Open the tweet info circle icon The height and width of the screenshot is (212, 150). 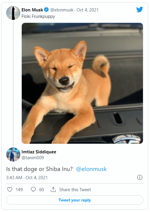click(140, 177)
